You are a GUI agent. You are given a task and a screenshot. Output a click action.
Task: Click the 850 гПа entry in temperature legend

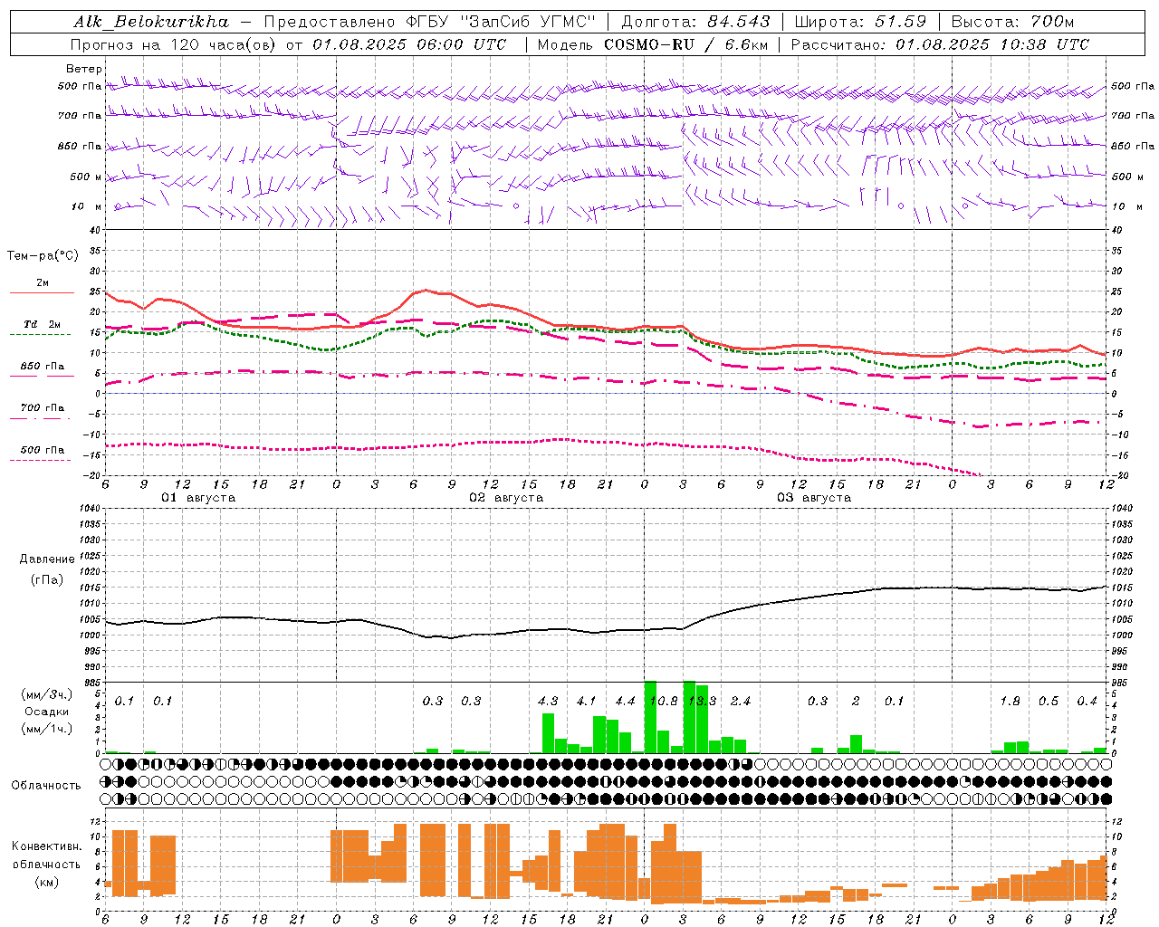point(42,367)
